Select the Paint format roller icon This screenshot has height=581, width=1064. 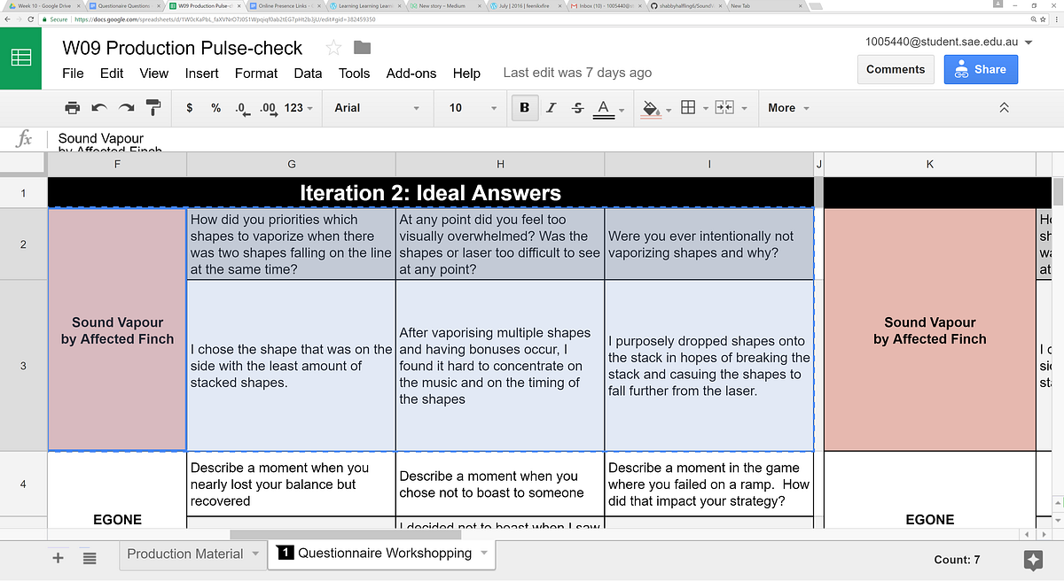tap(153, 108)
